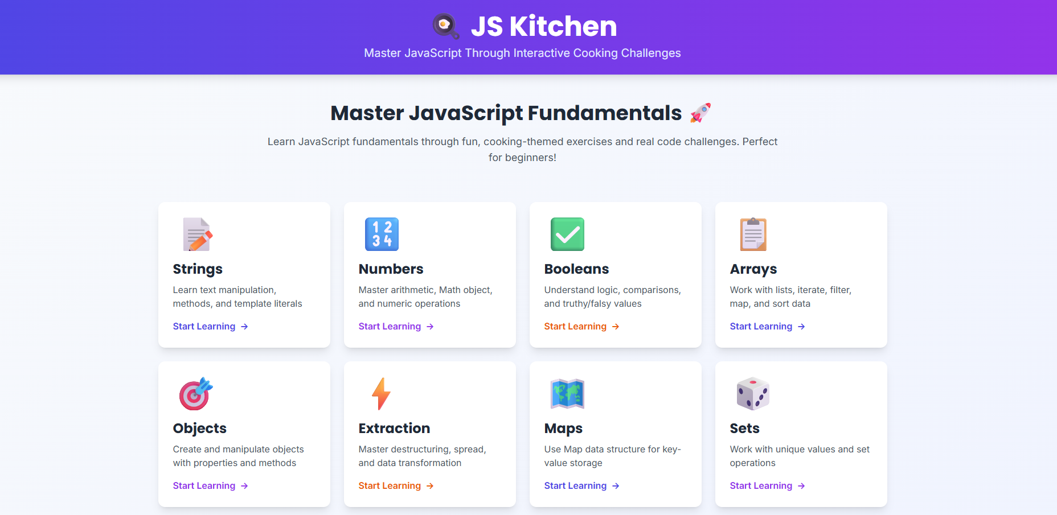Open Start Learning link in Strings card
Viewport: 1057px width, 515px height.
point(211,327)
